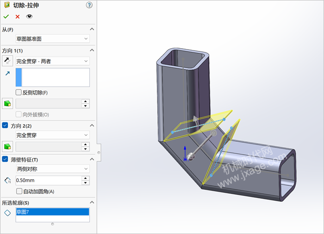Collapse the 方向 1(1) section
This screenshot has height=234, width=324.
[92, 51]
